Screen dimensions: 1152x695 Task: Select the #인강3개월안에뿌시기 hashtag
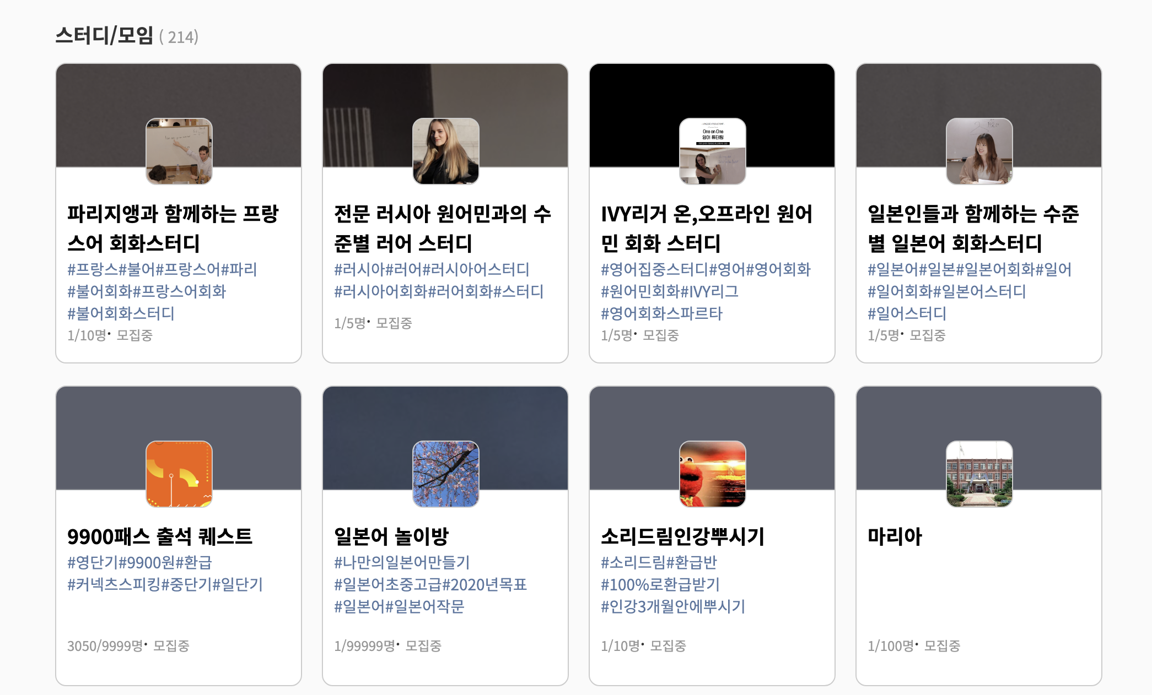672,606
